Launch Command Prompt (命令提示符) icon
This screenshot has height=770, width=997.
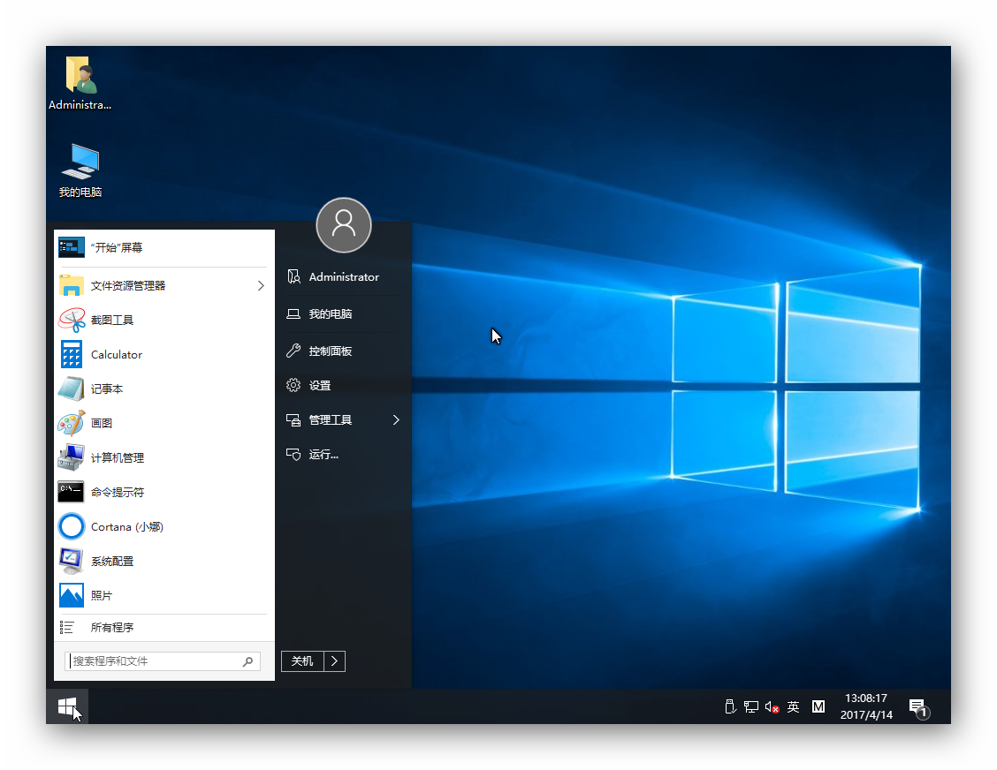[72, 492]
